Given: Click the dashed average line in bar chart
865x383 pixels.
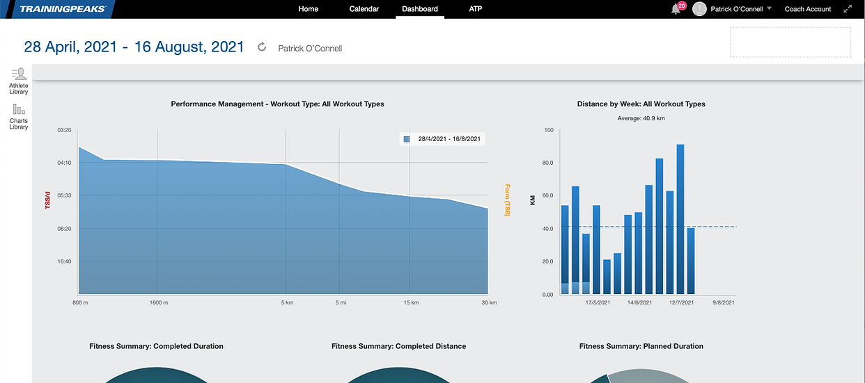Looking at the screenshot, I should click(648, 227).
